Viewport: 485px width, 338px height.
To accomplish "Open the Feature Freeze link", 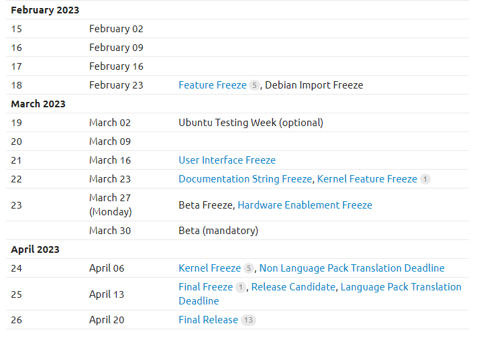I will coord(212,85).
